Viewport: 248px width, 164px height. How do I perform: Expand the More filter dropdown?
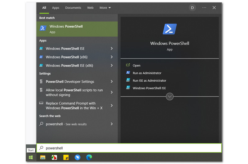[x=105, y=8]
